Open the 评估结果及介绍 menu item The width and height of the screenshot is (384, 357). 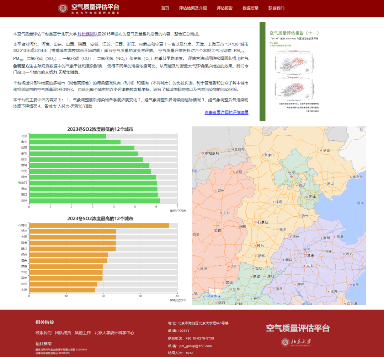(x=193, y=8)
